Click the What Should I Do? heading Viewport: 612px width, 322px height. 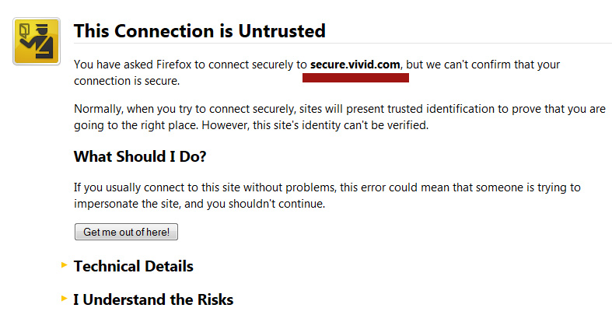(140, 156)
